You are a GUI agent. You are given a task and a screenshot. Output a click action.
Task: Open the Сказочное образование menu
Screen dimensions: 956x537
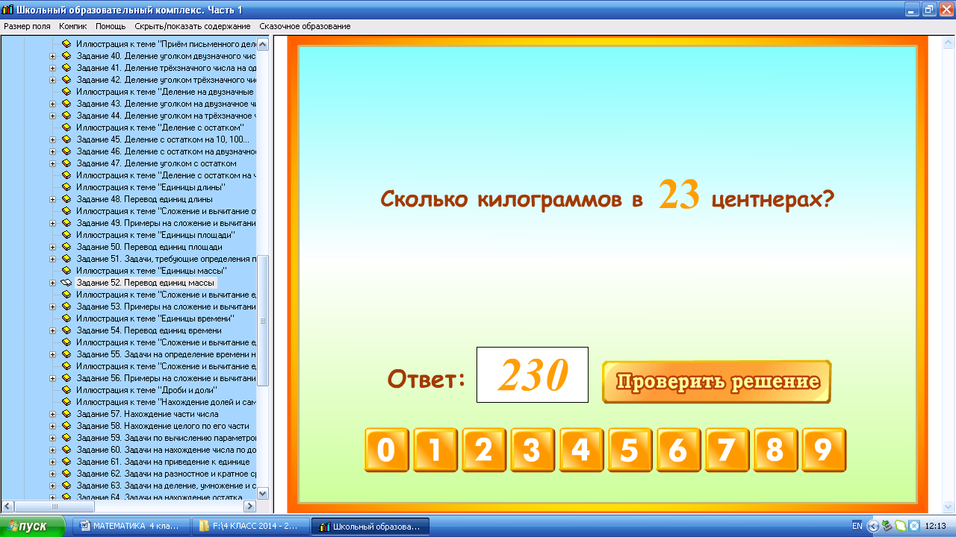click(x=305, y=26)
